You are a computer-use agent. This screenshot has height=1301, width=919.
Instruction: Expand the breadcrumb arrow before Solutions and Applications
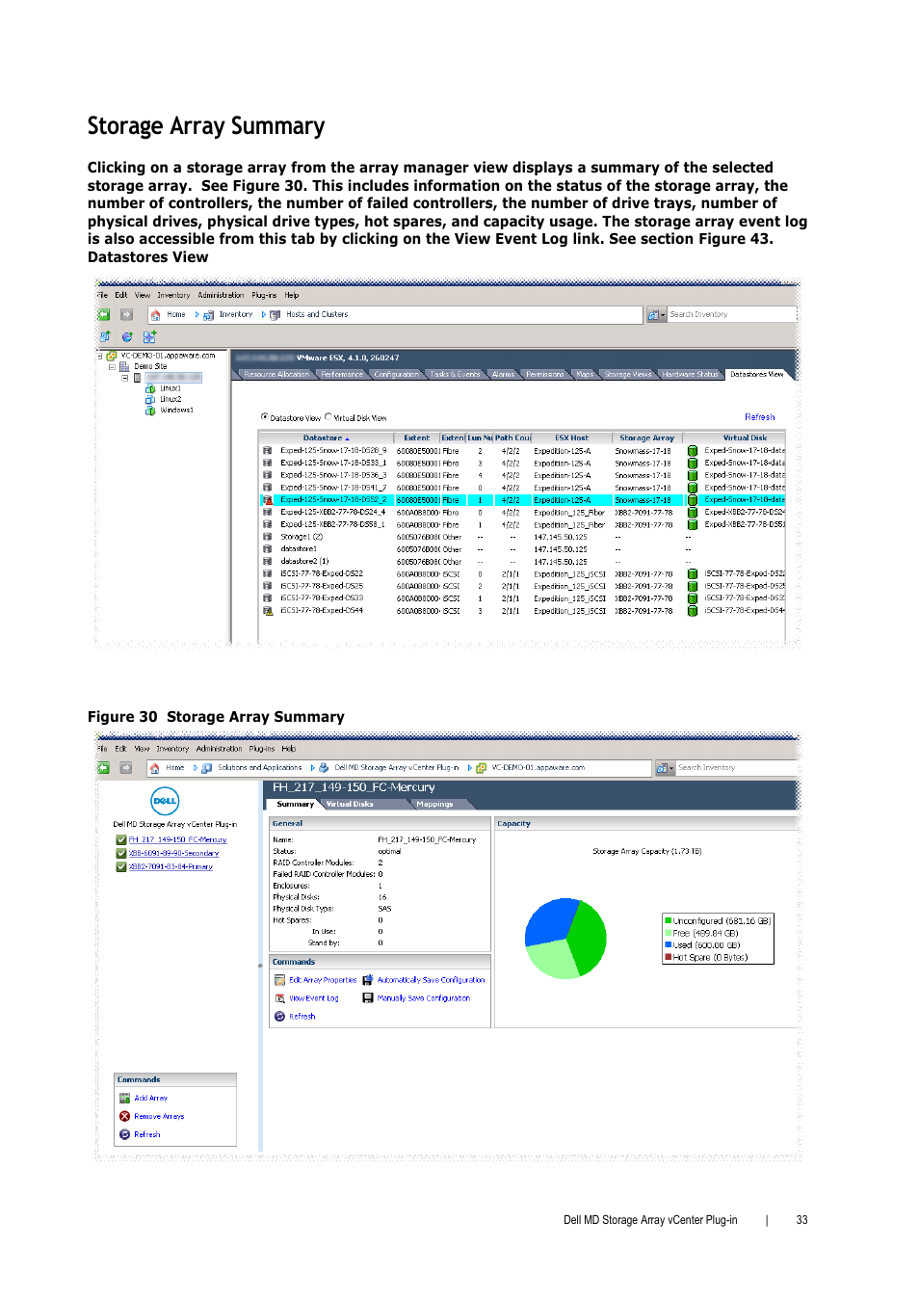(x=196, y=768)
